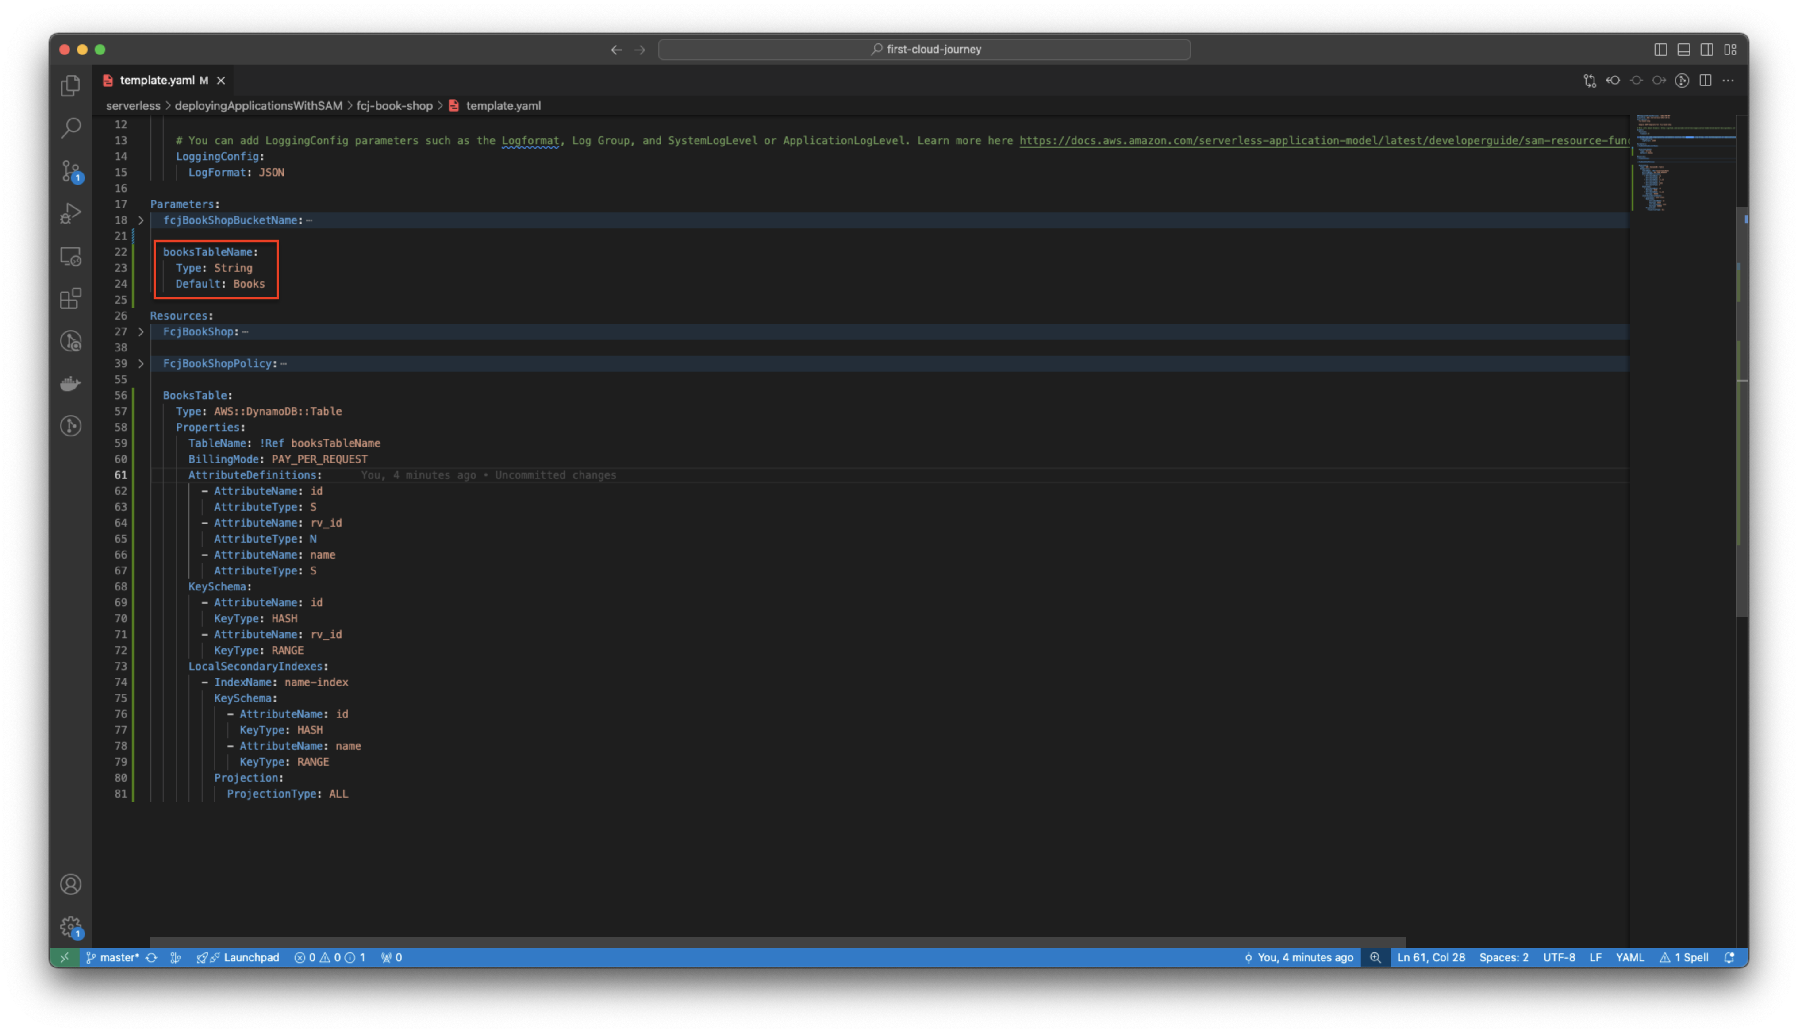The height and width of the screenshot is (1033, 1798).
Task: Open the Accounts menu icon
Action: pos(70,885)
